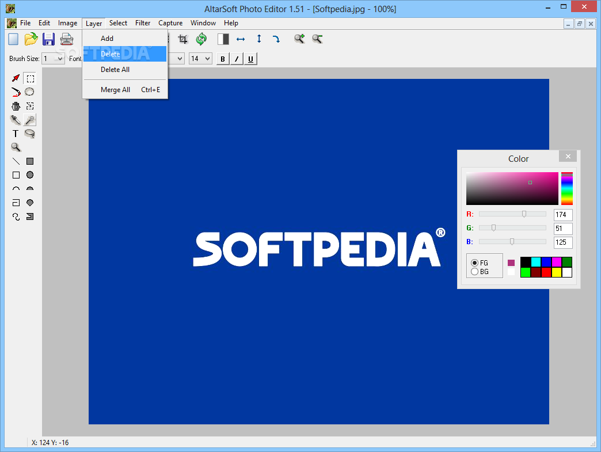Viewport: 601px width, 452px height.
Task: Select the arc curve tool
Action: point(16,189)
